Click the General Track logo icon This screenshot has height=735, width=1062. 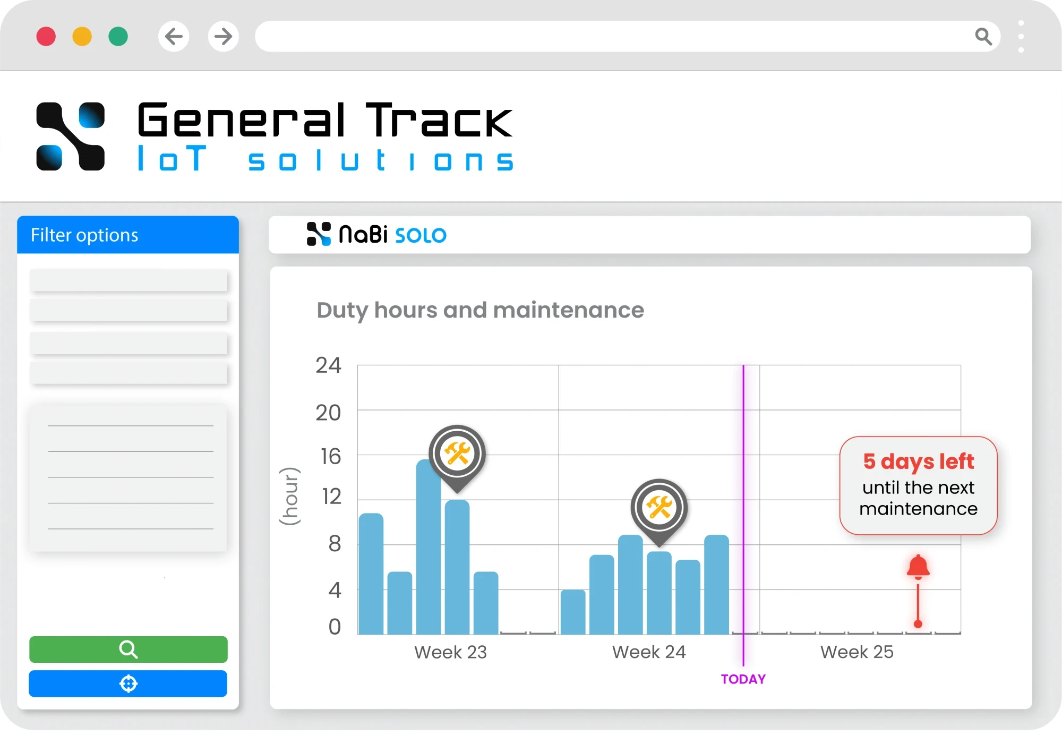tap(70, 136)
